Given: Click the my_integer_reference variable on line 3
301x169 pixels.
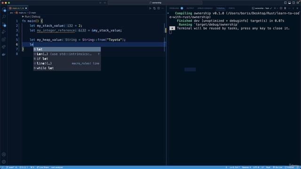Looking at the screenshot, I should coord(56,30).
